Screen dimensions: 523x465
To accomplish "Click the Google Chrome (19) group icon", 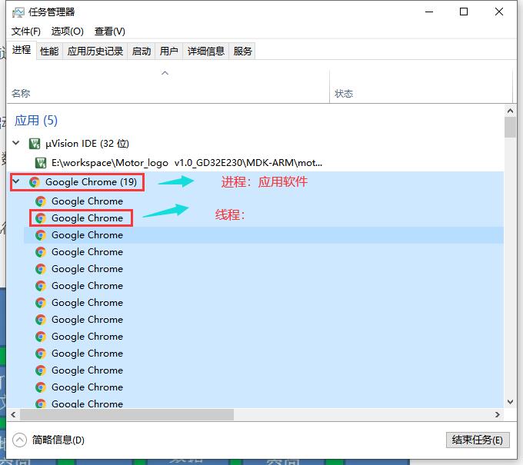I will pos(35,182).
